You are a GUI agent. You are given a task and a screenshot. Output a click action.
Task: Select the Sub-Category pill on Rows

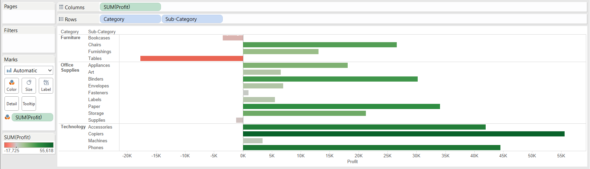(x=192, y=19)
